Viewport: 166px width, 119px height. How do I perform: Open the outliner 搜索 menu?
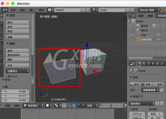(150, 16)
